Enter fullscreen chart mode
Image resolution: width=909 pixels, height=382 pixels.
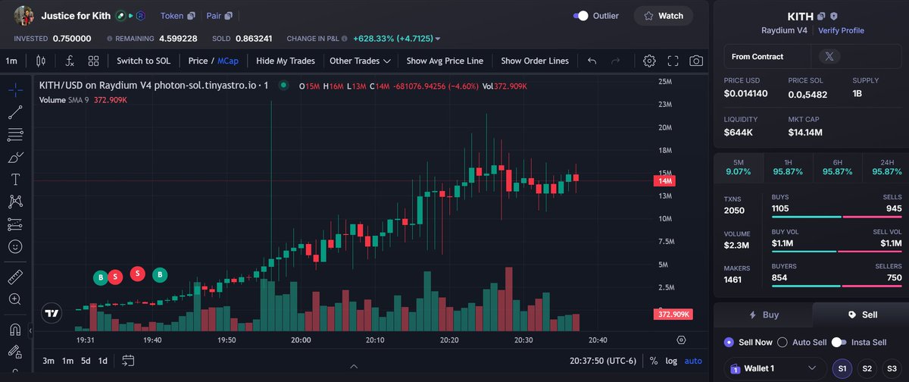point(673,61)
